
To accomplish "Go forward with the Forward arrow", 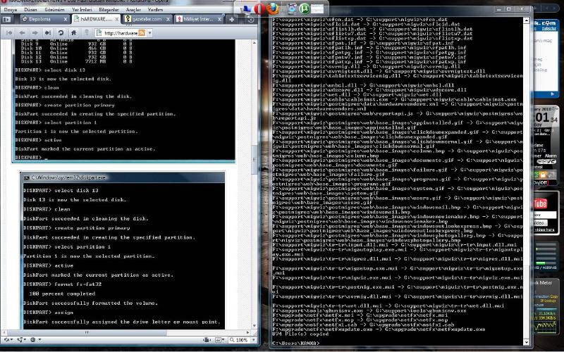I will [x=35, y=32].
